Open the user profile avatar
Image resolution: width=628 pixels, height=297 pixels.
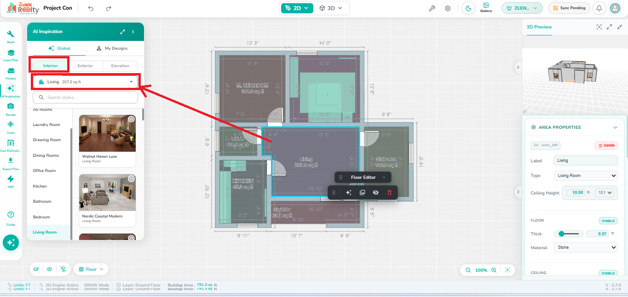(x=615, y=8)
